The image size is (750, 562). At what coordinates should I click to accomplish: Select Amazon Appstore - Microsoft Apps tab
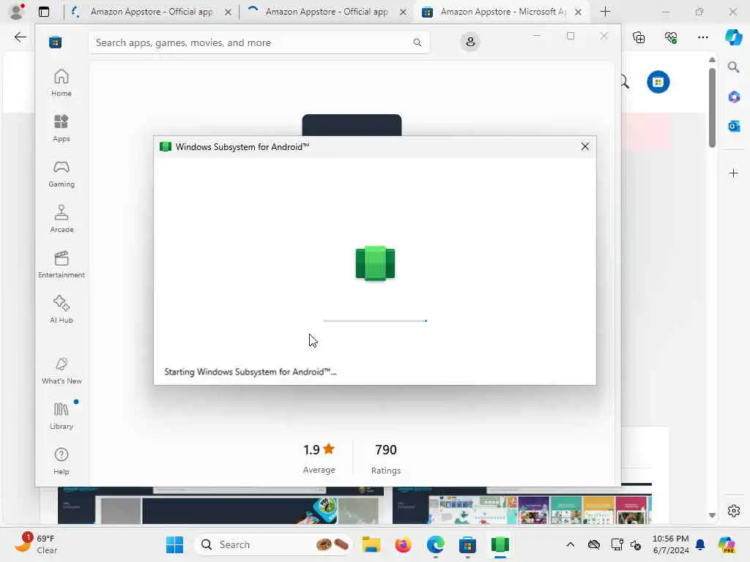[502, 12]
